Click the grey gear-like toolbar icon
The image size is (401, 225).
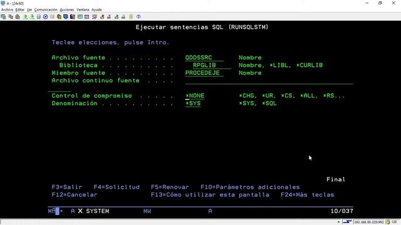point(95,17)
